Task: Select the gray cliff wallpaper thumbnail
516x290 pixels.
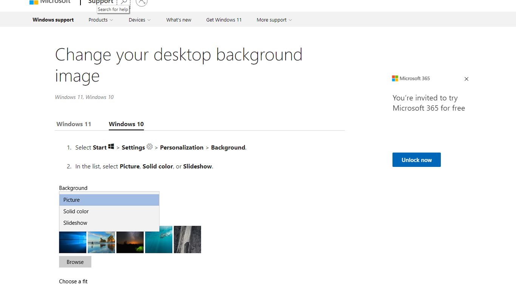Action: [187, 239]
